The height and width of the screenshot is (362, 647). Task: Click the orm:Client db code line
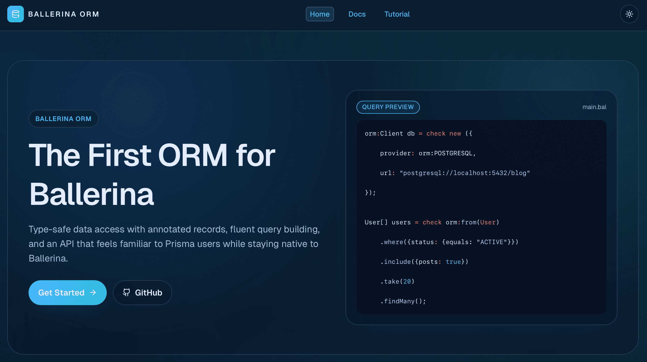click(418, 133)
